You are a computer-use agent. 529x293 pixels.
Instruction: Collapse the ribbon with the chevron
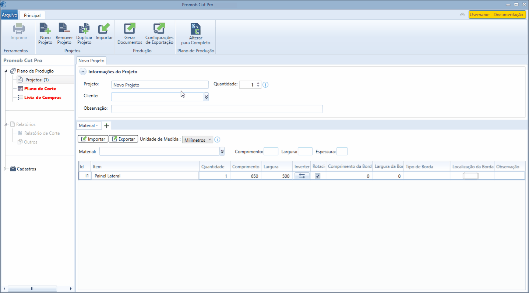462,14
